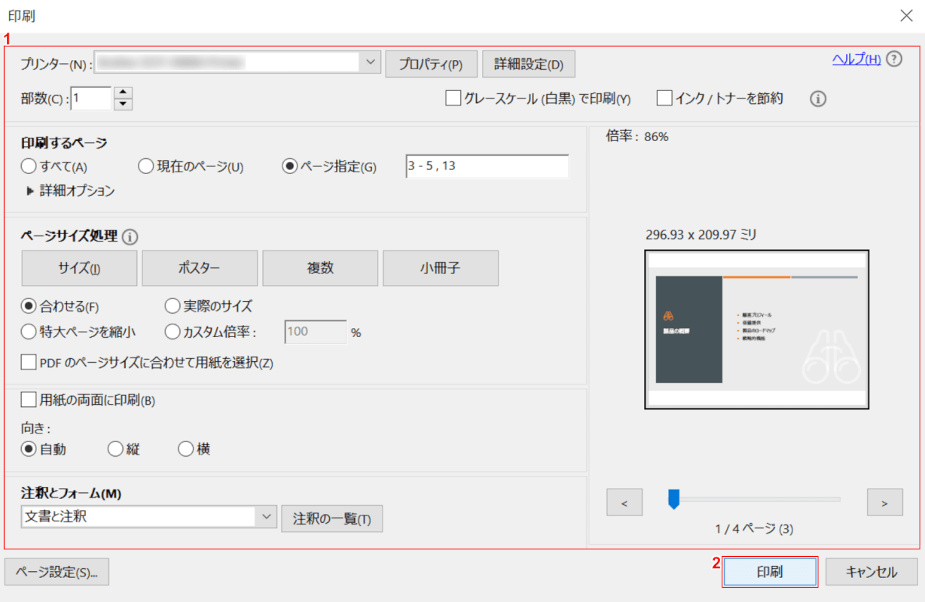Click the 印刷 button

pyautogui.click(x=769, y=572)
